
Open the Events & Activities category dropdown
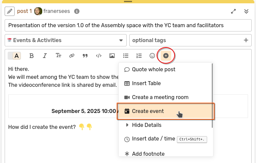coord(65,40)
